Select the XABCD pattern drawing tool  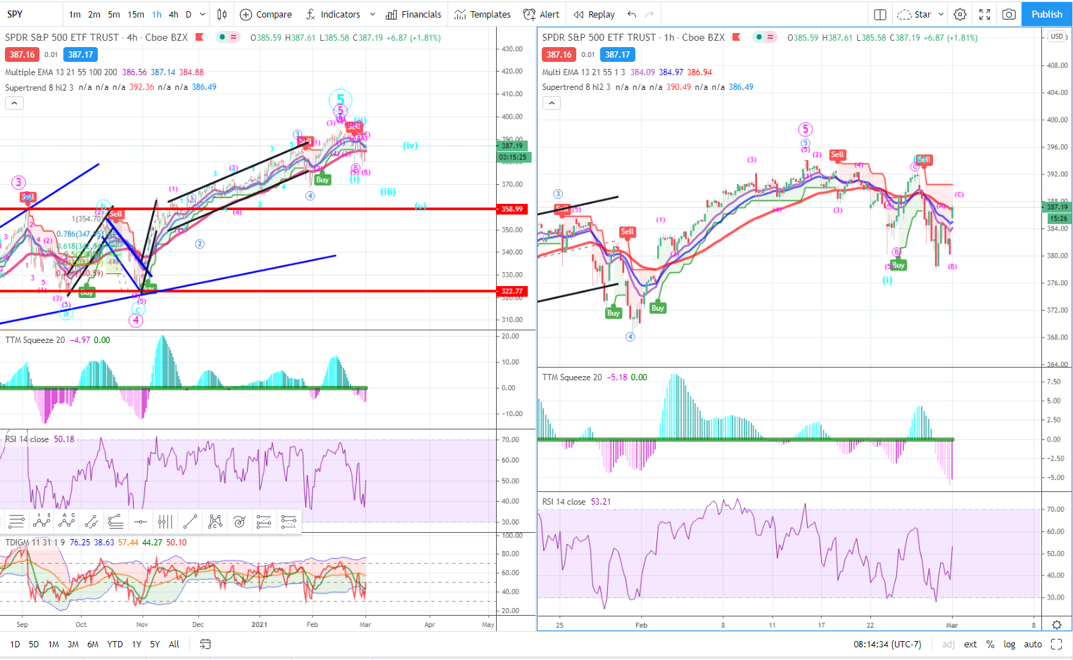(x=215, y=522)
